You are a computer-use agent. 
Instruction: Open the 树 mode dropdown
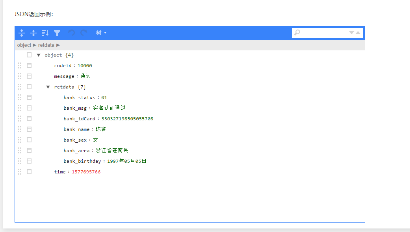tap(101, 33)
